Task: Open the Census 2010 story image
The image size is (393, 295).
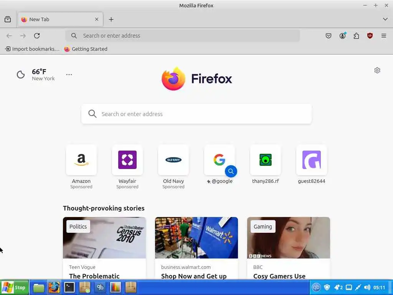Action: pos(104,237)
